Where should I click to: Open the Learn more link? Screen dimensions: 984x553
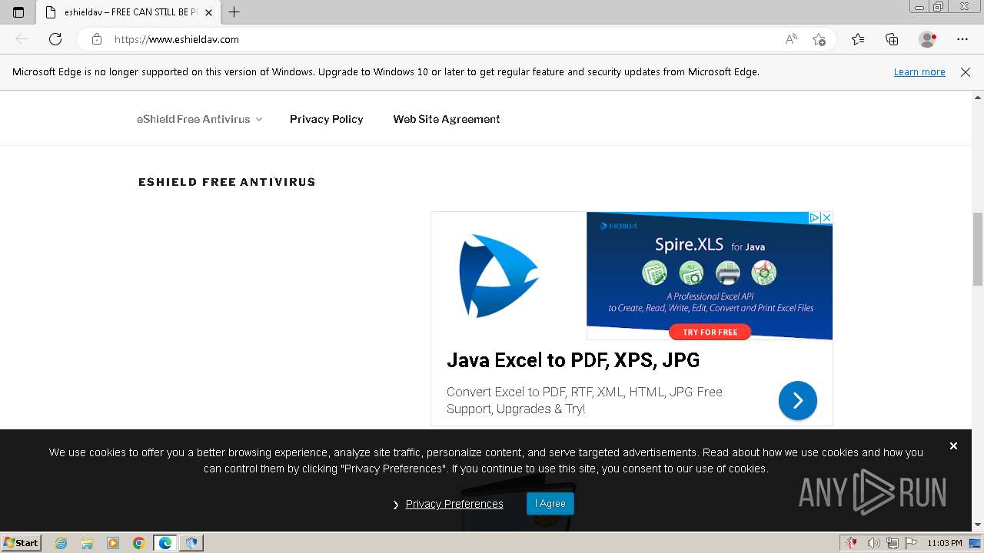[919, 72]
